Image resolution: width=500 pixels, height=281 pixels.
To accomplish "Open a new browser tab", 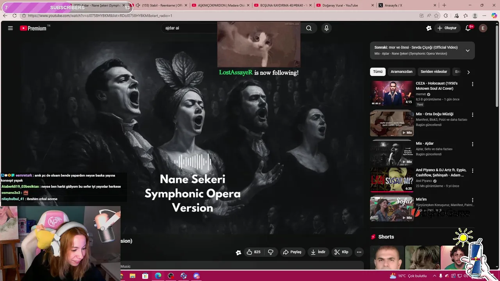I will point(444,5).
